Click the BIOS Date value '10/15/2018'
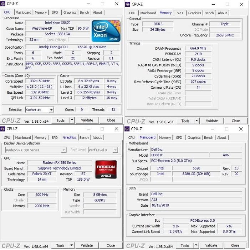Image resolution: width=250 pixels, height=250 pixels. tap(196, 205)
